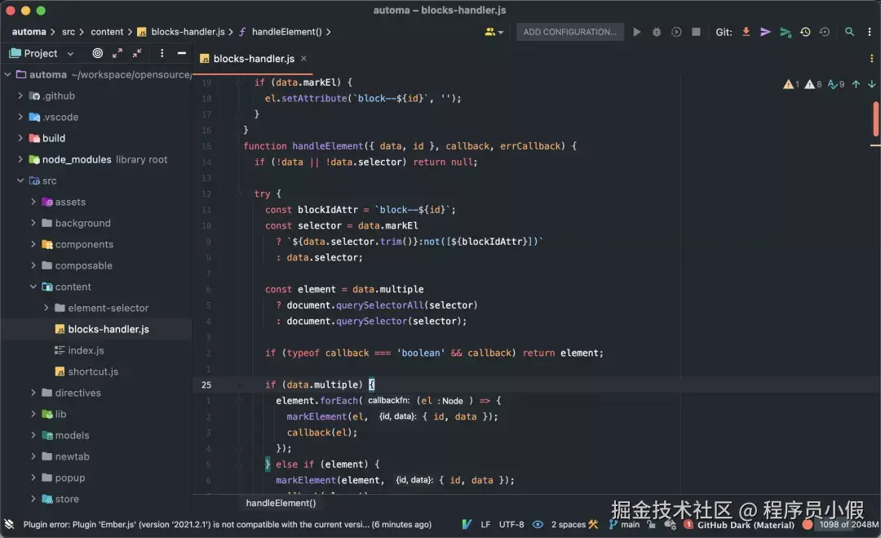
Task: Click the Git Push green icon
Action: point(786,32)
